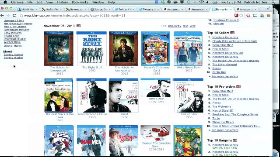This screenshot has height=157, width=280.
Task: Click the Wi-Fi status icon
Action: (x=201, y=2)
